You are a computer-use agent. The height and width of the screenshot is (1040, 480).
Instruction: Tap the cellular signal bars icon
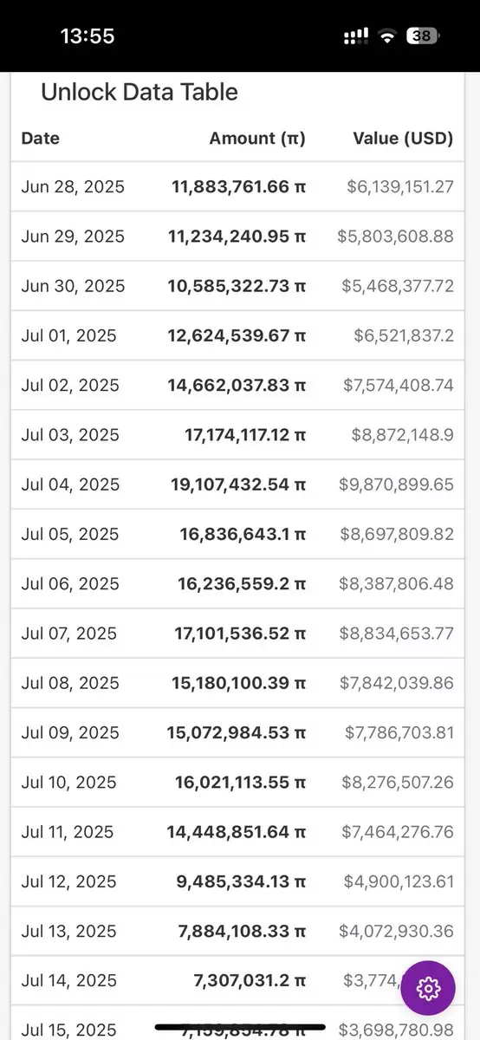[x=356, y=36]
